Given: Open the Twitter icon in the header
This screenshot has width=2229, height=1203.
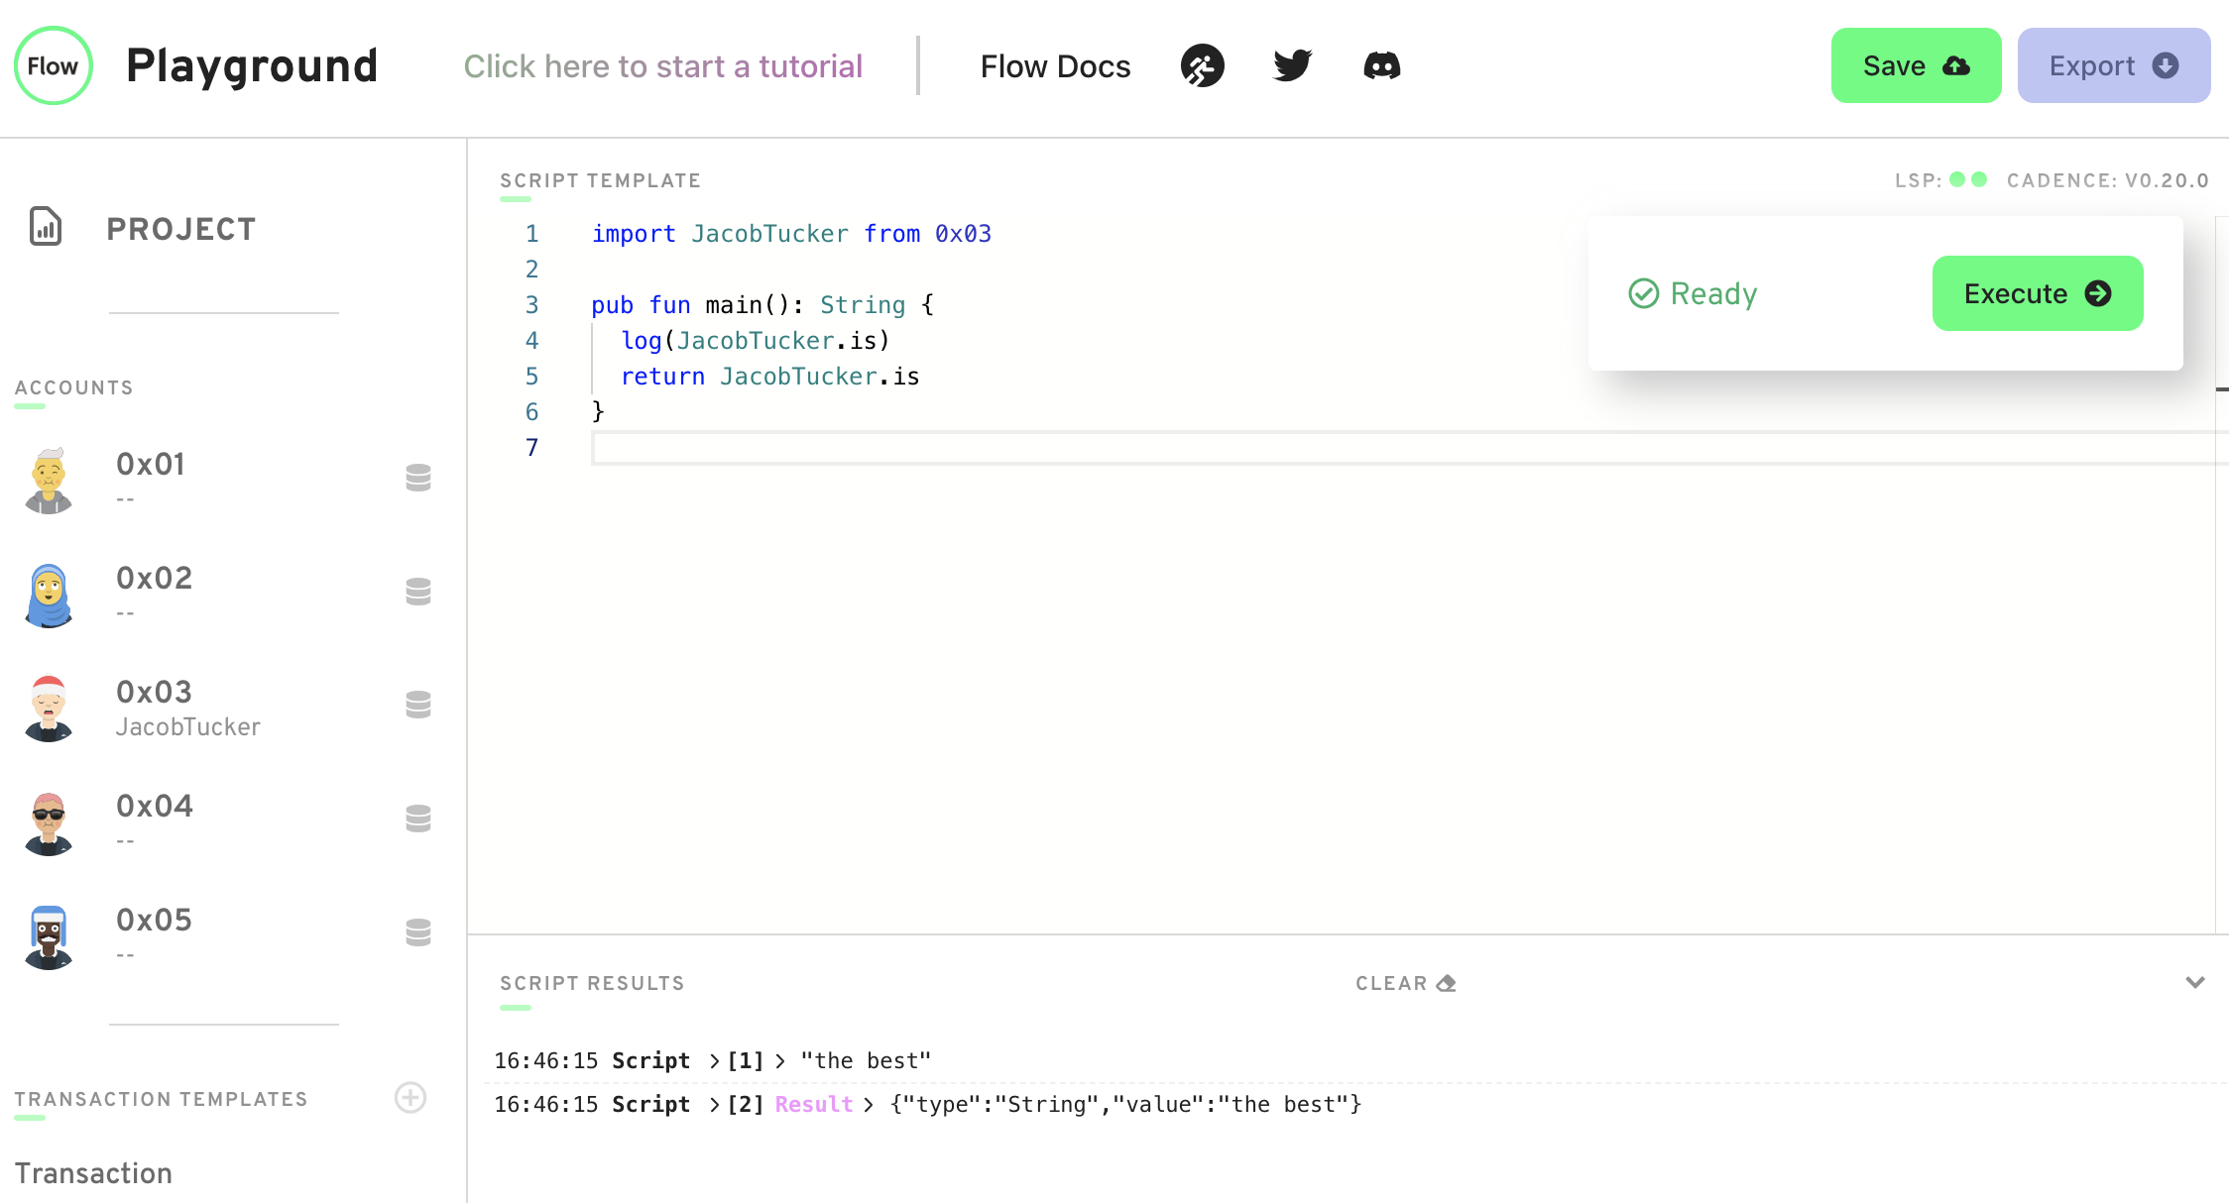Looking at the screenshot, I should pyautogui.click(x=1291, y=65).
